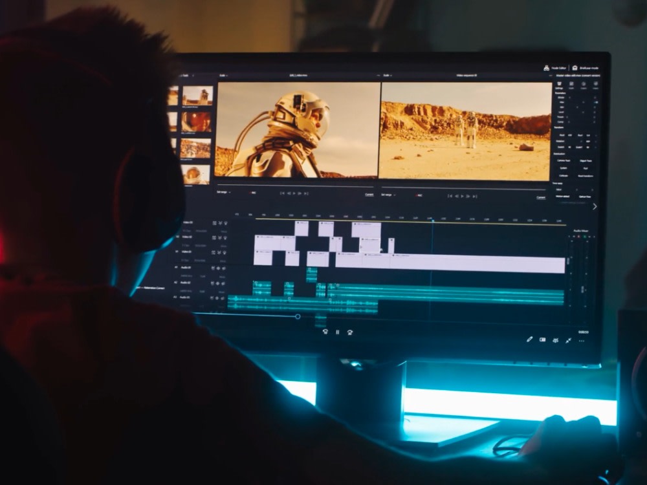This screenshot has width=647, height=485.
Task: Click the blue playhead marker on timeline ruler
Action: point(433,221)
